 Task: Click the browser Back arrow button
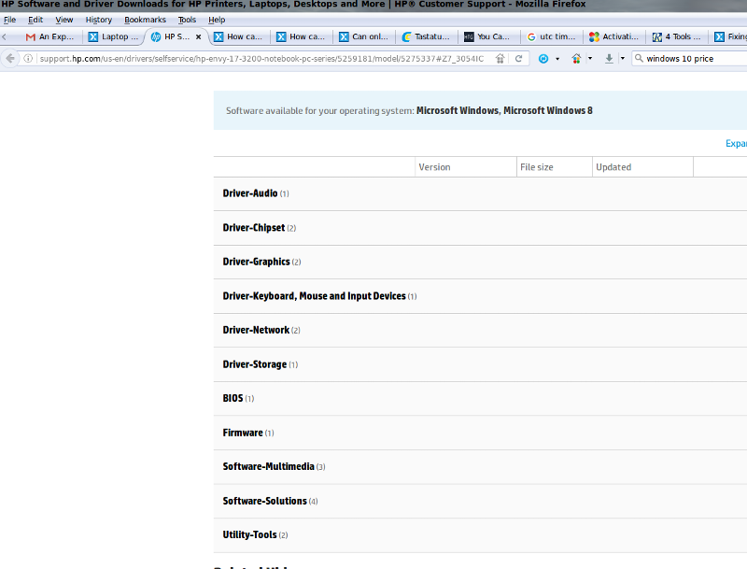point(10,59)
